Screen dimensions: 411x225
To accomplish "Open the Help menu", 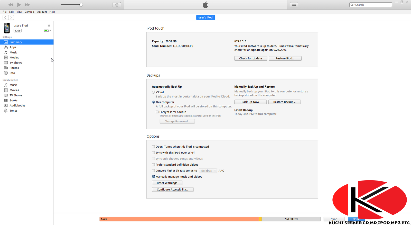I will 52,12.
